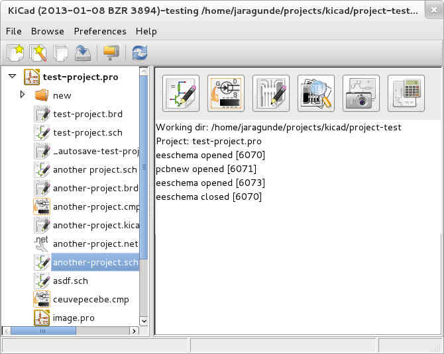Click the Refresh project tree icon
Image resolution: width=444 pixels, height=354 pixels.
tap(140, 53)
